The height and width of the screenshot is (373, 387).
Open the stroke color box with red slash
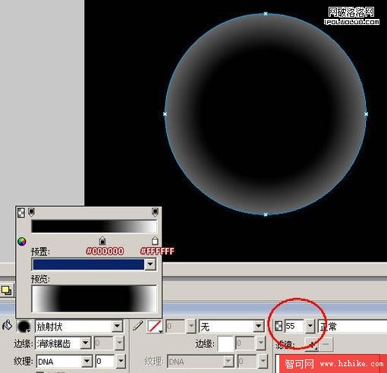[155, 326]
